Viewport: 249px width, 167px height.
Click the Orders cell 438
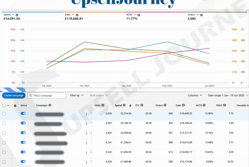click(x=171, y=114)
